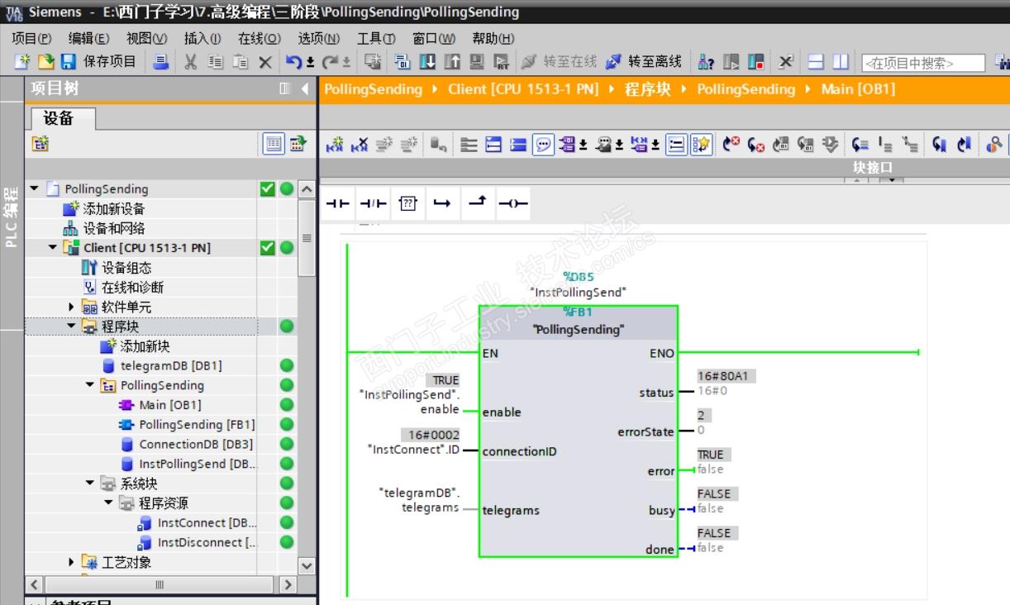Open the 工具(T) menu
This screenshot has height=605, width=1010.
tap(376, 38)
